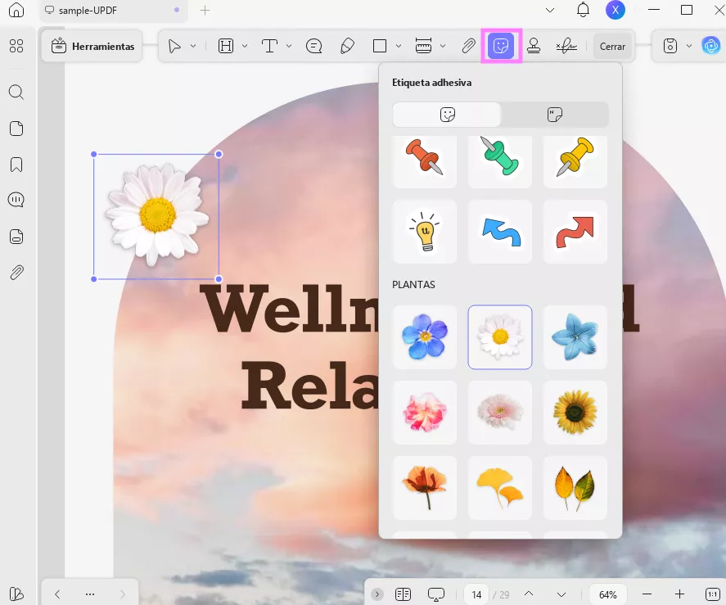Pick the light blue star flower sticker
The height and width of the screenshot is (605, 726).
click(575, 337)
